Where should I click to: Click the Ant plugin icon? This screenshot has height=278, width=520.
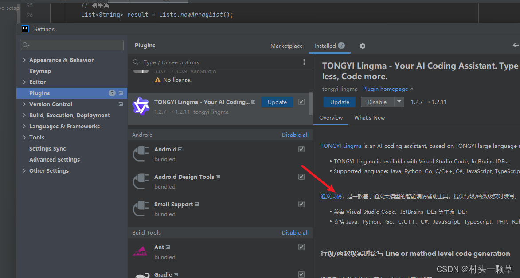(141, 251)
